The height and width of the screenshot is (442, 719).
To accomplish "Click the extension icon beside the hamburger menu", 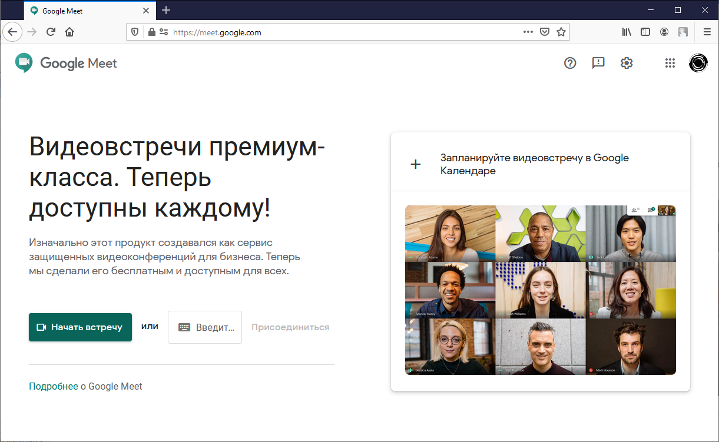I will 683,32.
